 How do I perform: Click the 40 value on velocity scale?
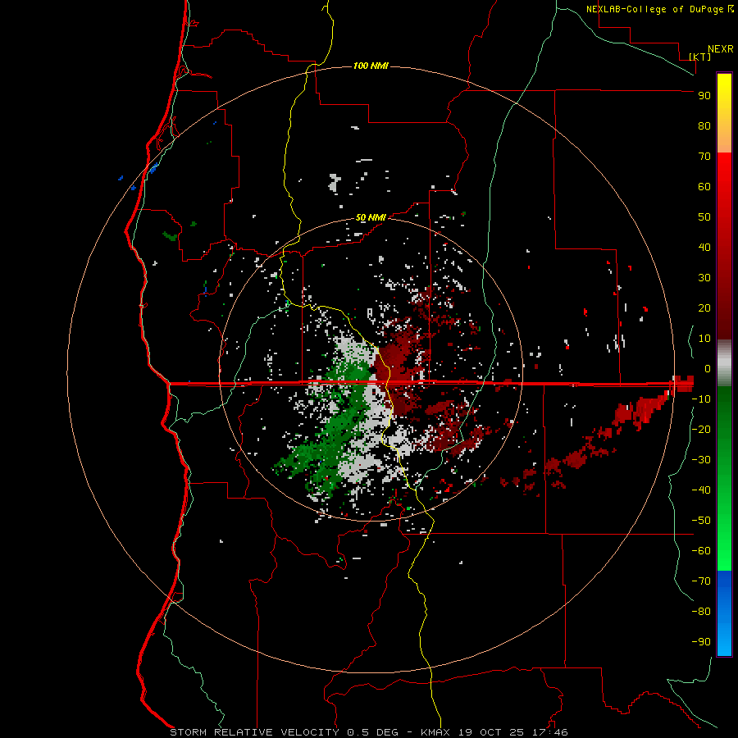[x=704, y=248]
